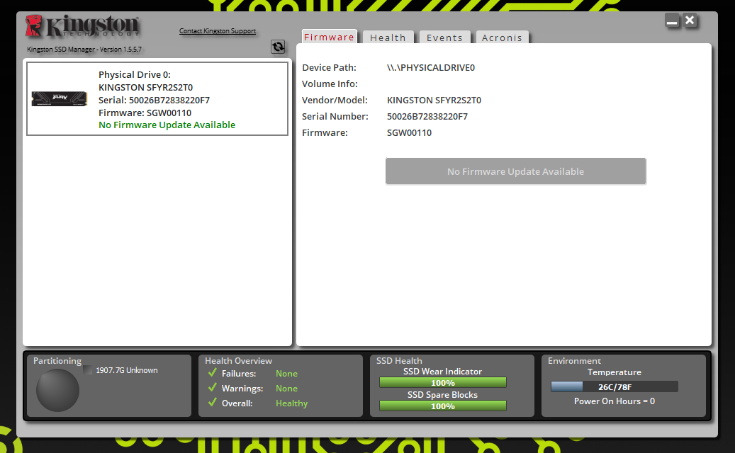Click the Device Path label
The image size is (735, 453).
tap(329, 67)
